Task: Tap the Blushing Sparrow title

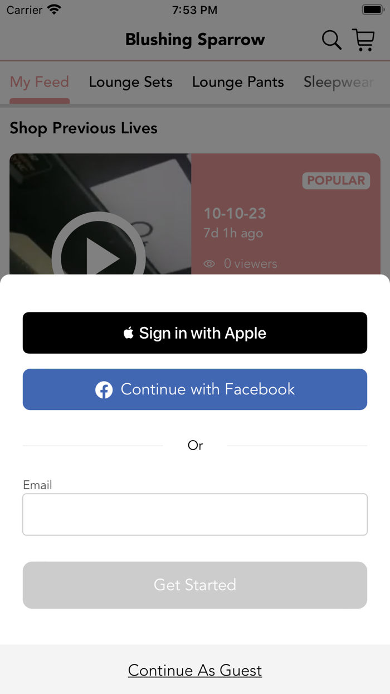Action: point(195,40)
